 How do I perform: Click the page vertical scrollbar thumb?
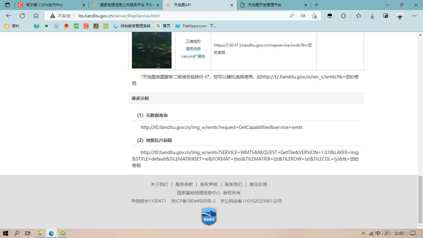point(420,199)
